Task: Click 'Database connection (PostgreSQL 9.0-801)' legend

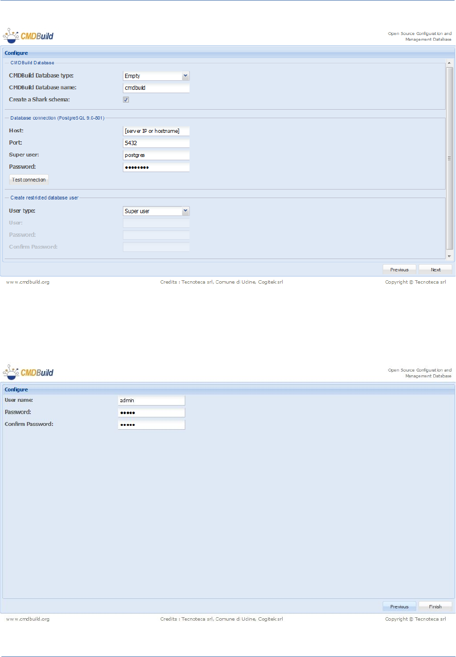Action: click(x=57, y=118)
